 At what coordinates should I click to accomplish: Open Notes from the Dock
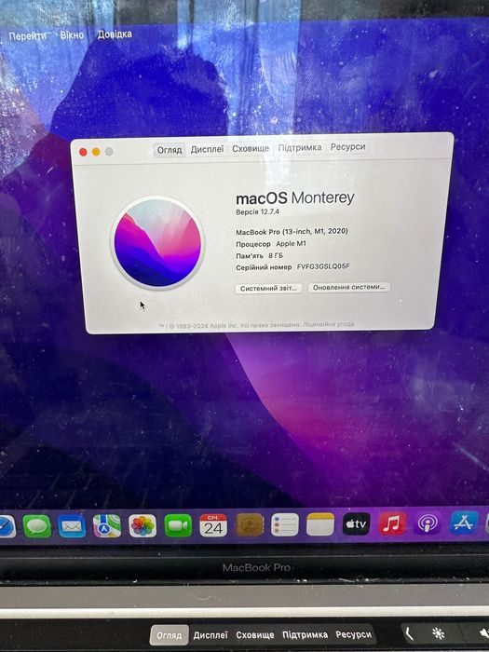[x=320, y=523]
